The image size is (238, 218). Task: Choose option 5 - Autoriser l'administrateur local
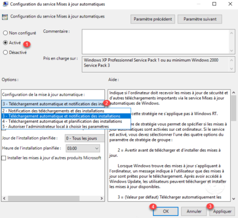tap(66, 126)
